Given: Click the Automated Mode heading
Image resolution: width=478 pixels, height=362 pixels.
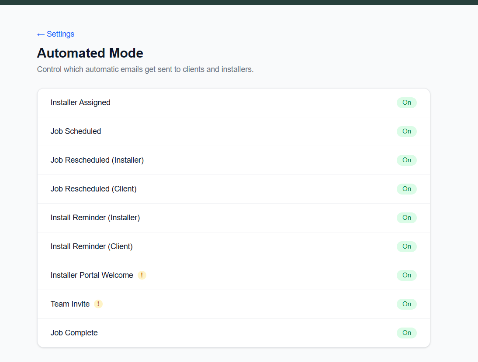Looking at the screenshot, I should [x=90, y=53].
